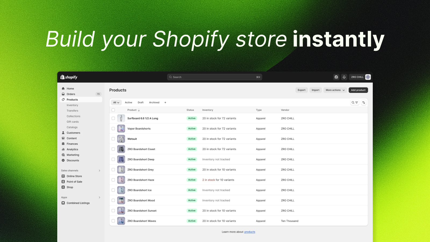
Task: Click the Add product button
Action: click(x=358, y=90)
